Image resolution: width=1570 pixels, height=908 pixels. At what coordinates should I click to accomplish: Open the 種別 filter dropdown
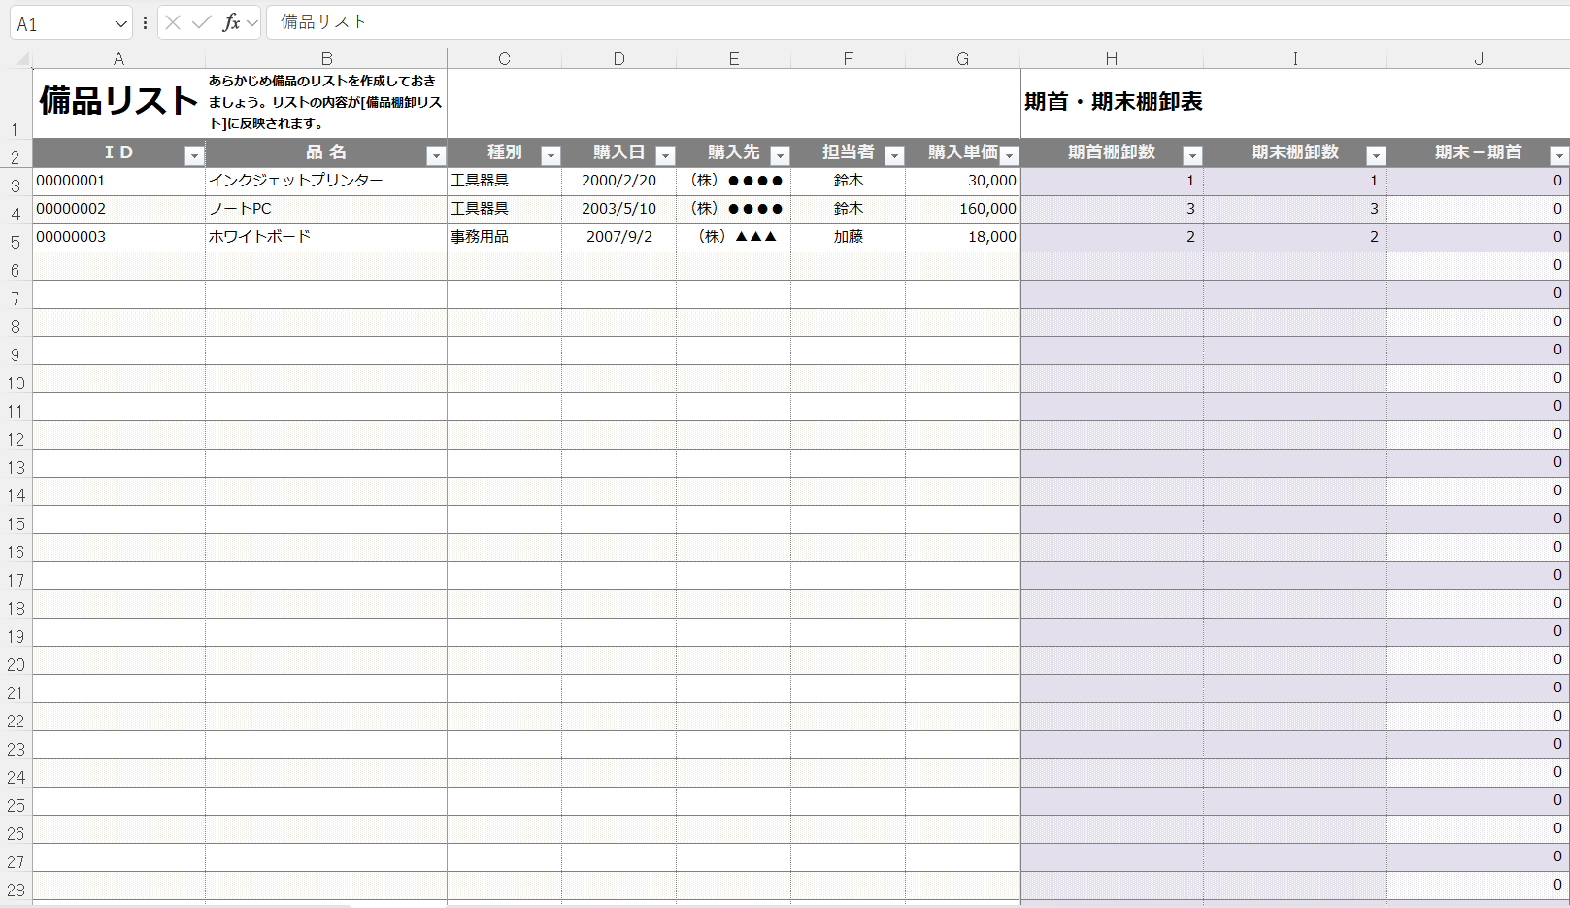coord(551,155)
